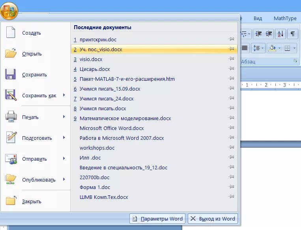This screenshot has height=230, width=301.
Task: Click the Подготовить checklist icon
Action: tap(11, 137)
